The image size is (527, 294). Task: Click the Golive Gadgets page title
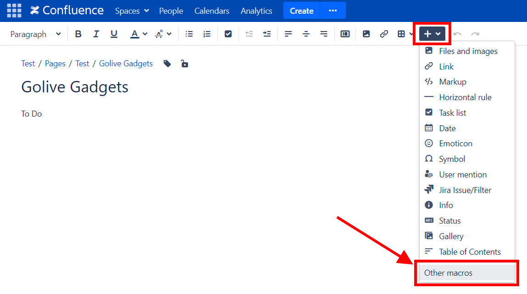(x=75, y=87)
